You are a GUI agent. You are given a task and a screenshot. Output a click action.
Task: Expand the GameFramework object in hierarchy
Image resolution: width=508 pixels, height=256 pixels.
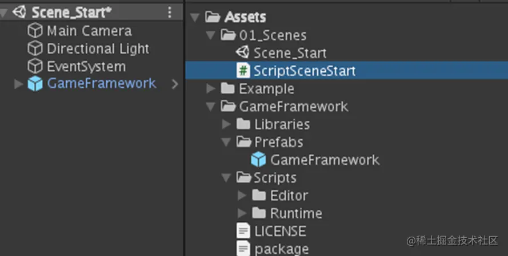coord(19,84)
